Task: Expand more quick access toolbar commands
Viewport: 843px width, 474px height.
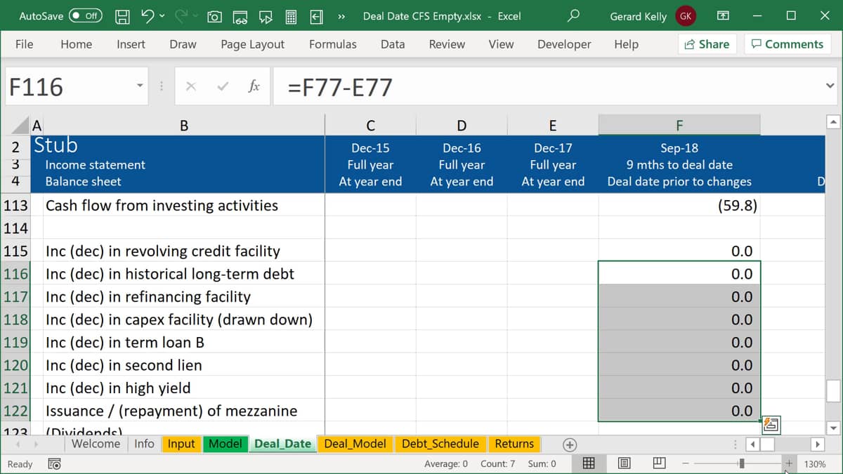Action: click(x=341, y=16)
